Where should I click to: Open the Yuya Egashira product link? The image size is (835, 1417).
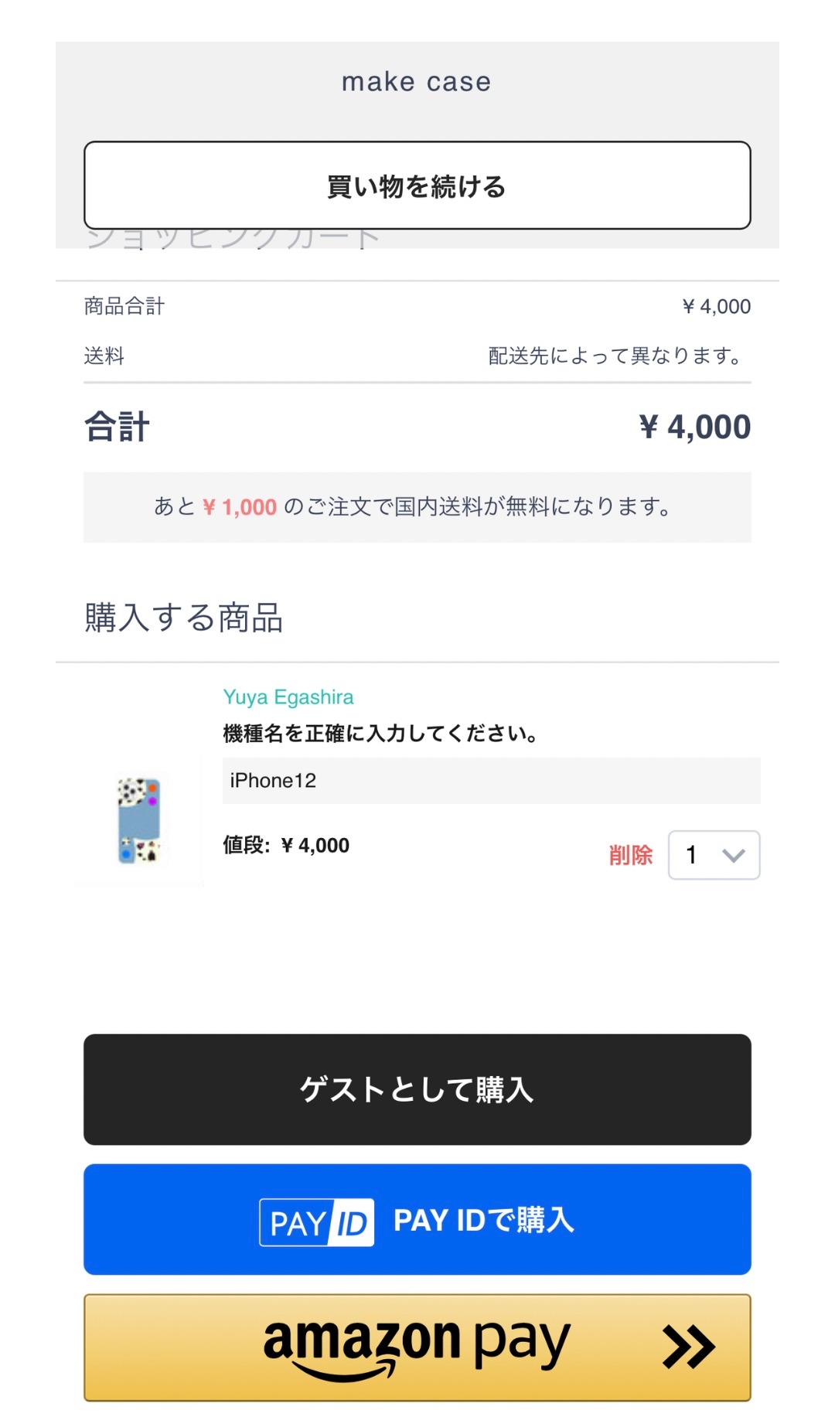[288, 697]
